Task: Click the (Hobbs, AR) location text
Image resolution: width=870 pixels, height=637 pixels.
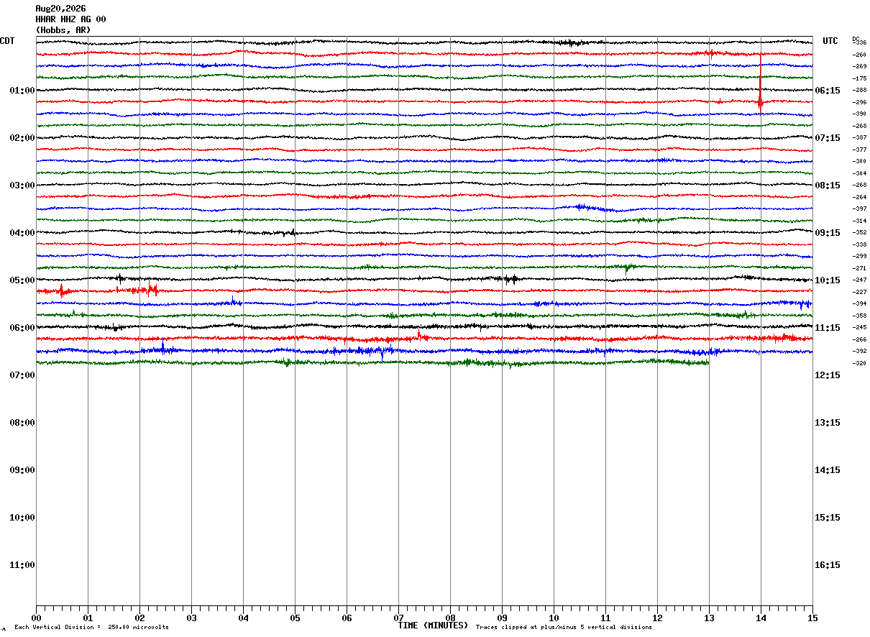Action: (x=63, y=30)
